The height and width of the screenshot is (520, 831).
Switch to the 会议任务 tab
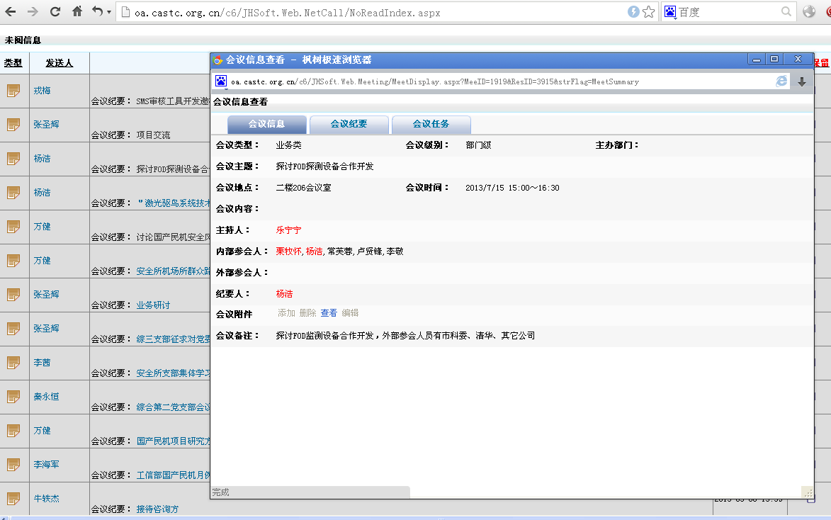431,124
